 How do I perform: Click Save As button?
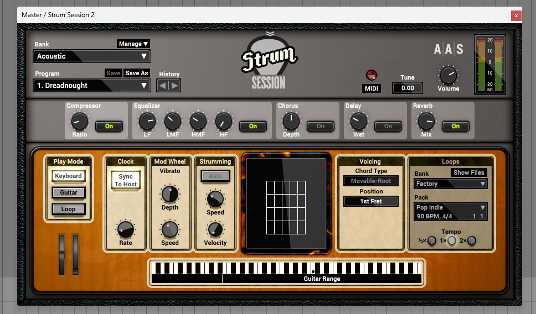136,73
